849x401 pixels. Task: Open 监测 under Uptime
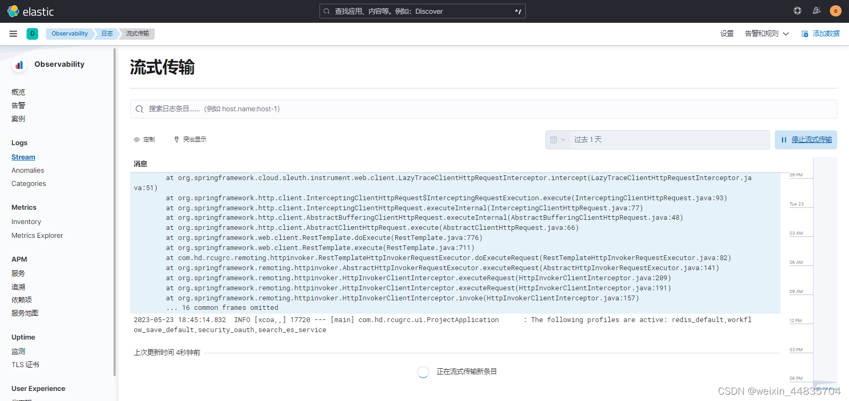click(19, 351)
